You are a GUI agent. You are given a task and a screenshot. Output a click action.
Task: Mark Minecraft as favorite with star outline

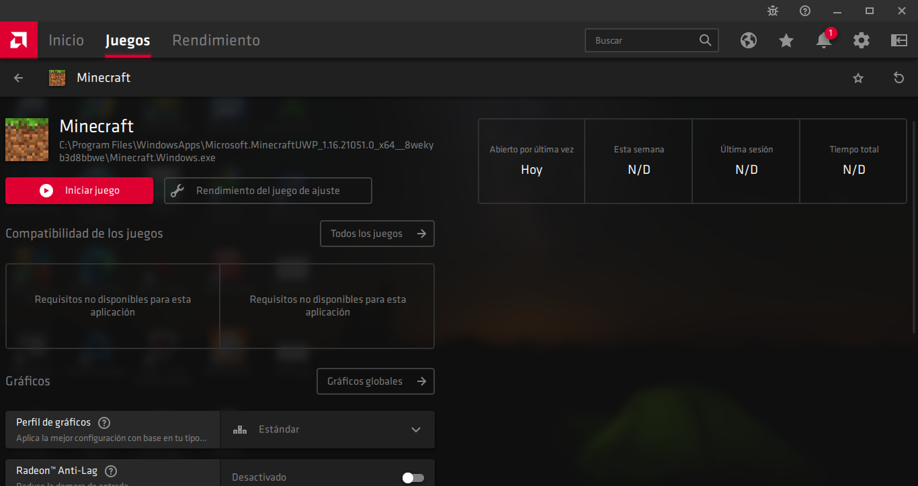[x=858, y=78]
